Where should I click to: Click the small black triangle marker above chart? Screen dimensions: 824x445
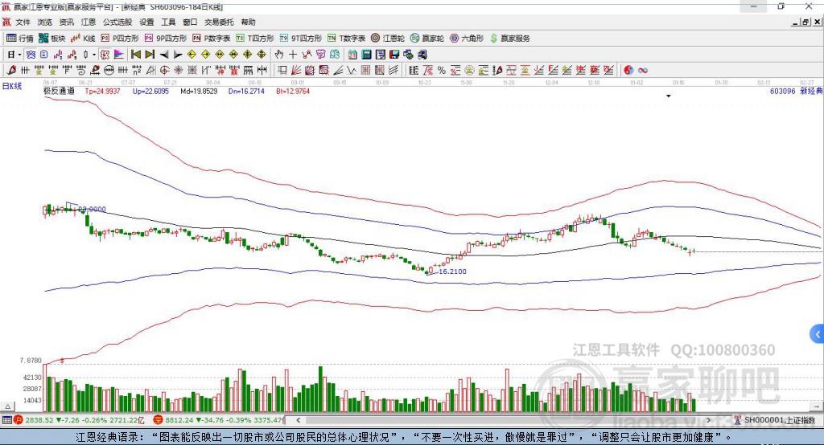(669, 96)
